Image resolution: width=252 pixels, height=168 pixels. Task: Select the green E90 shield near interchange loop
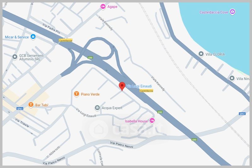pos(90,58)
